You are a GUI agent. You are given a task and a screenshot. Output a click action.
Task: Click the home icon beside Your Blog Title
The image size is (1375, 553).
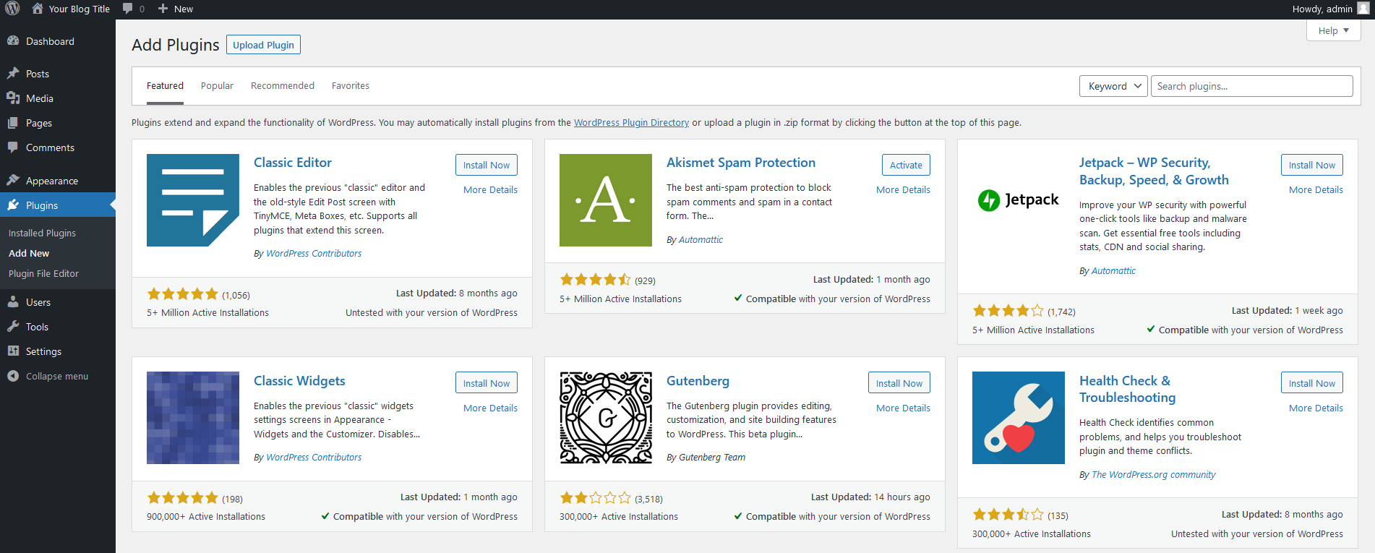[38, 9]
